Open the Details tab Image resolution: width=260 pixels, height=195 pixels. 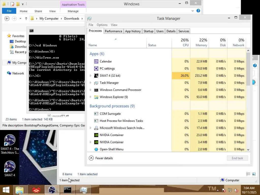pos(171,31)
